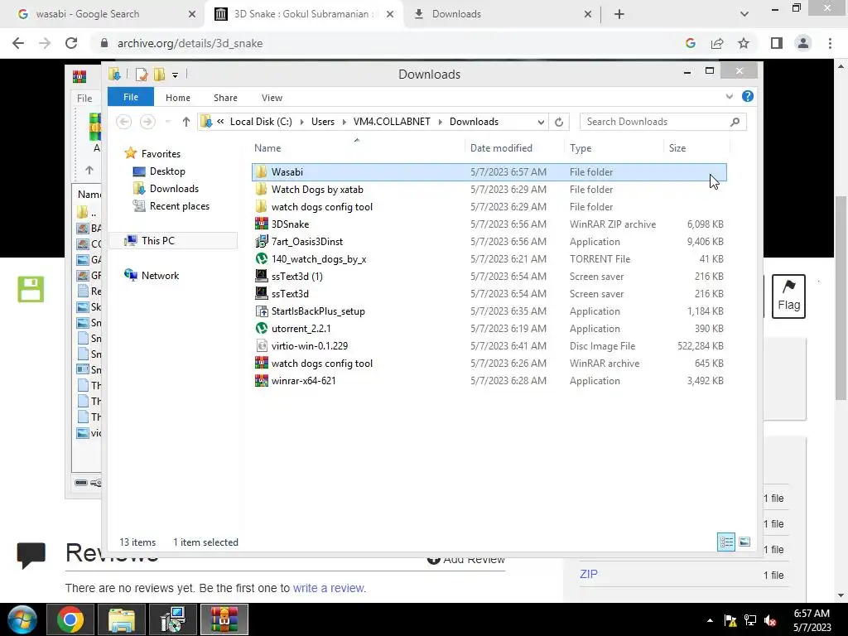Select Network in navigation pane
This screenshot has height=636, width=848.
(x=160, y=275)
